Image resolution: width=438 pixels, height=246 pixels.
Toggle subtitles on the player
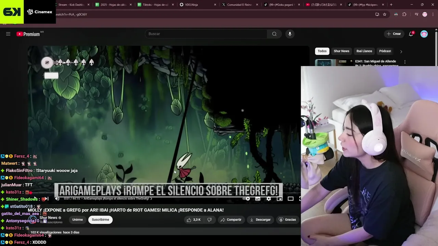click(258, 199)
